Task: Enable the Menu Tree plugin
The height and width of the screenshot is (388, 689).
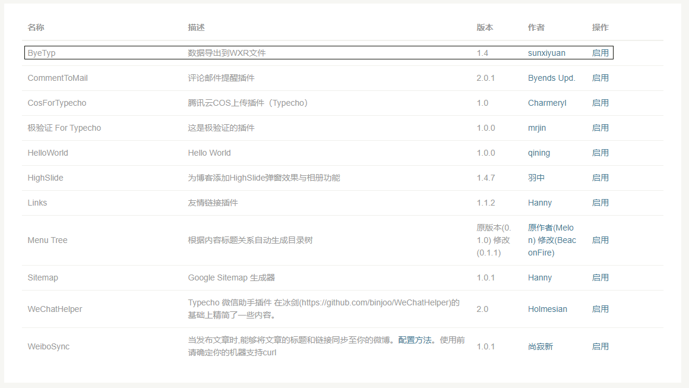Action: tap(600, 240)
